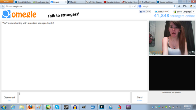This screenshot has width=196, height=110.
Task: Launch Internet Explorer from taskbar
Action: point(13,107)
